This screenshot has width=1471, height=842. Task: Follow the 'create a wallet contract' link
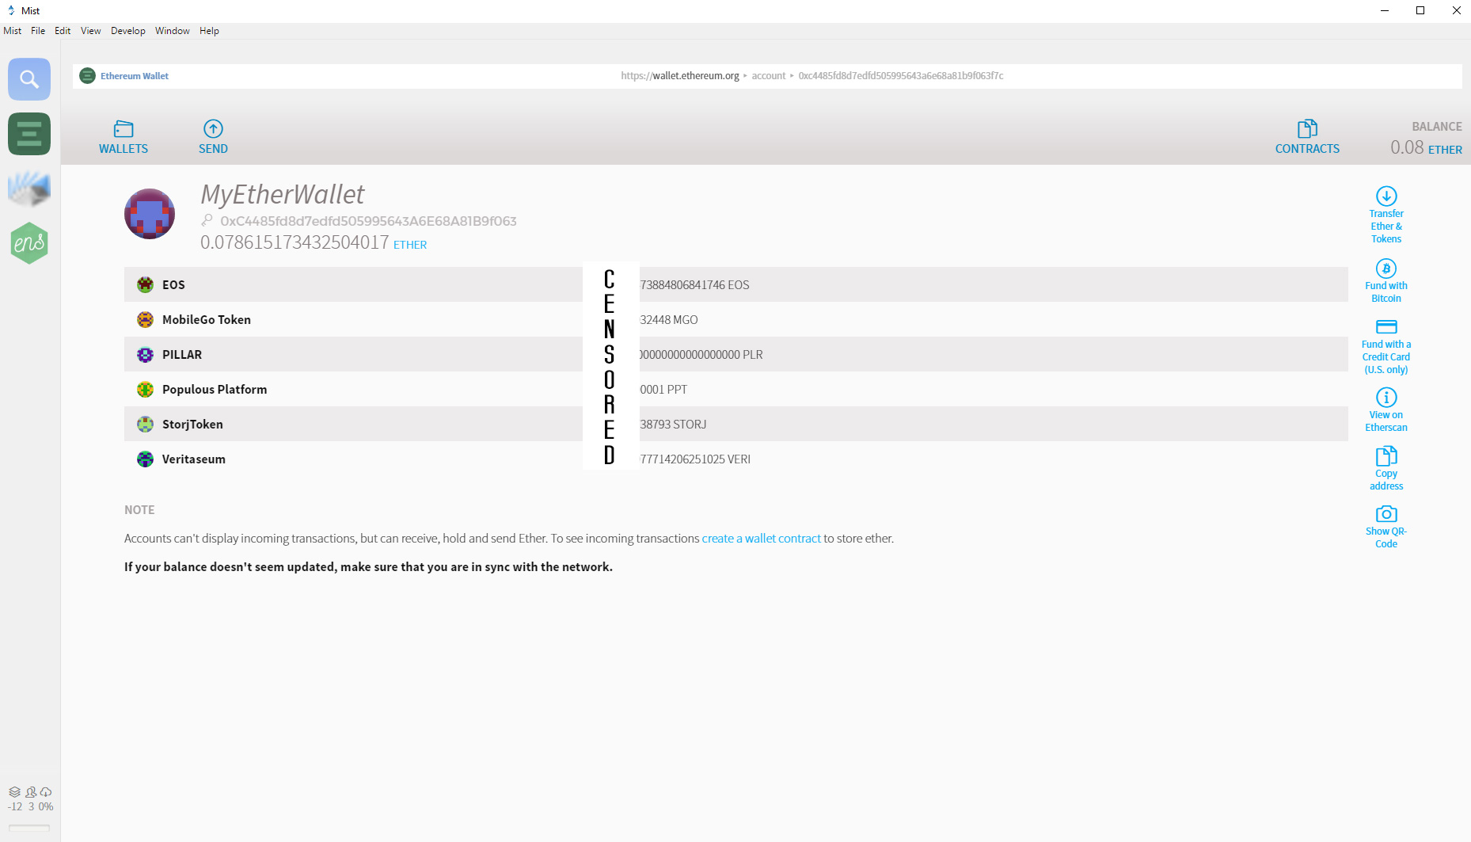coord(762,539)
